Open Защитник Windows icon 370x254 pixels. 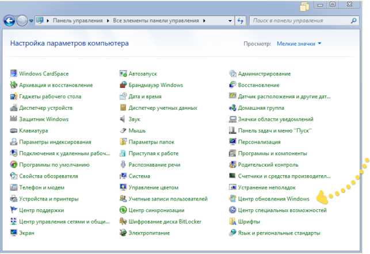click(13, 119)
